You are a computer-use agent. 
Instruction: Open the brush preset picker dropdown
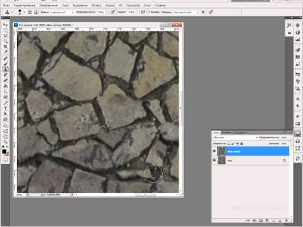[x=24, y=13]
